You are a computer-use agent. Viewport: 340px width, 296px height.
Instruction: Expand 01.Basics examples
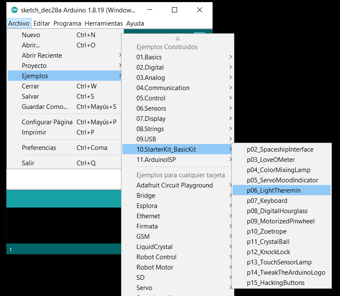click(x=178, y=57)
